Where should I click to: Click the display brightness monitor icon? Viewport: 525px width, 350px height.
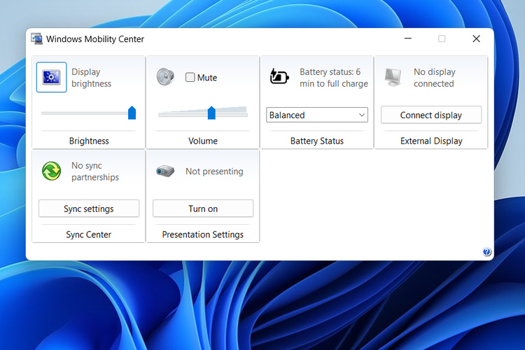tap(52, 78)
